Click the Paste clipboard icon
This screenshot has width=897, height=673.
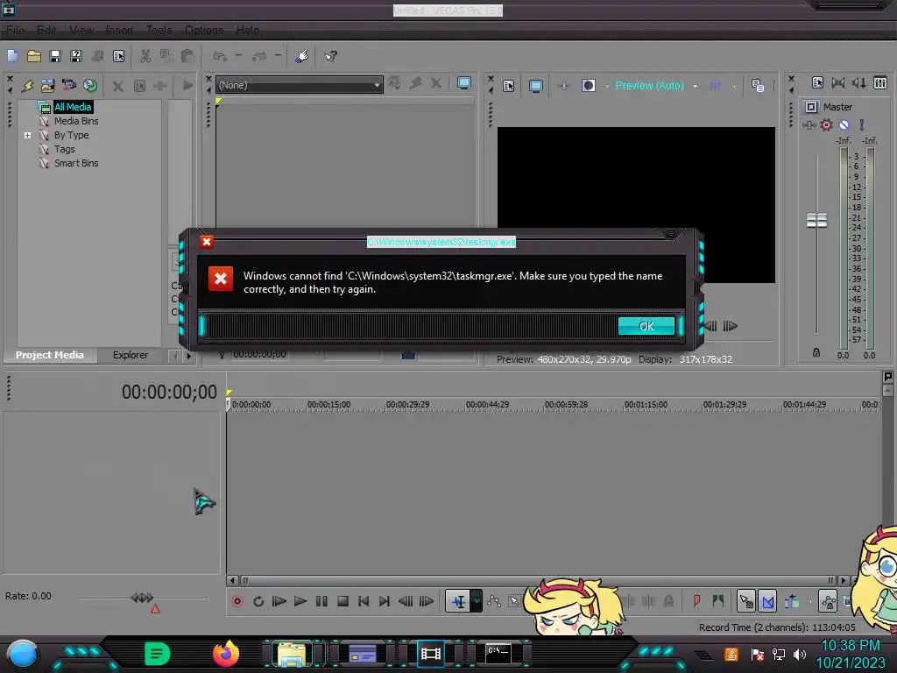(x=187, y=56)
